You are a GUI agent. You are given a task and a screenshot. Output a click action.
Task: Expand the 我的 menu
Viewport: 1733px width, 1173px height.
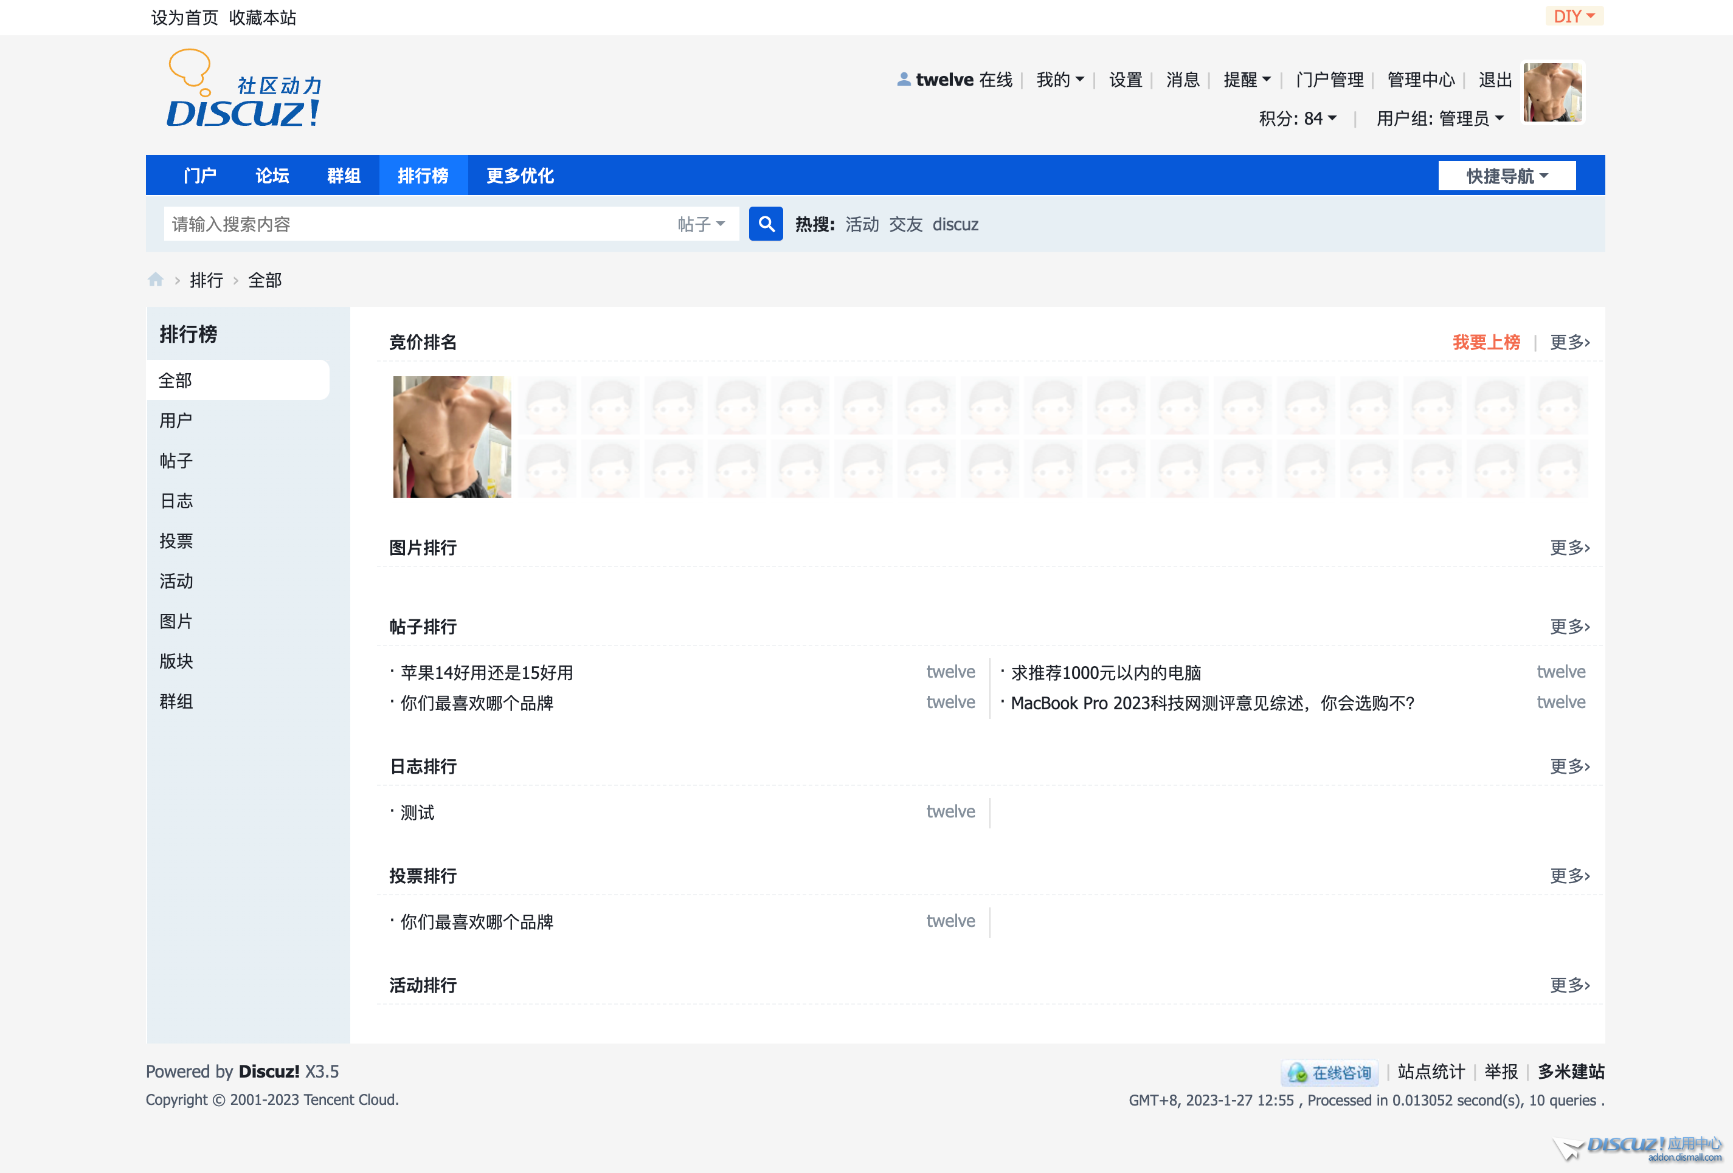1059,80
